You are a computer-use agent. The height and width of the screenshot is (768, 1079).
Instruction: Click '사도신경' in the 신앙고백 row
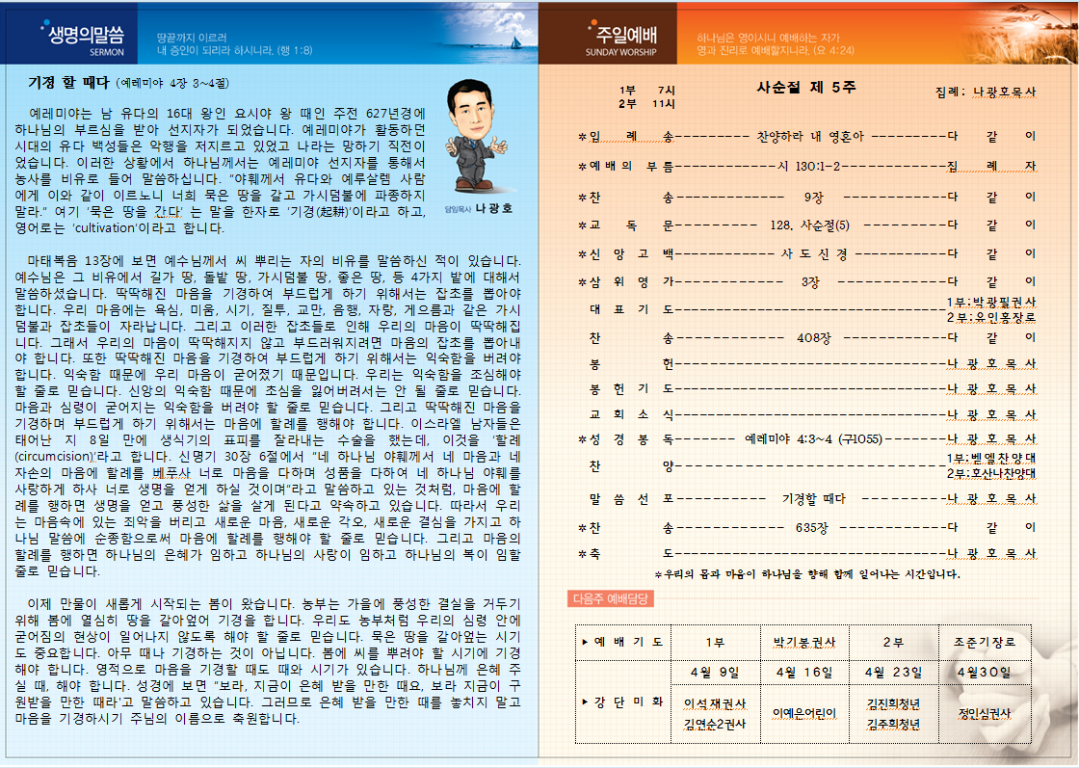tap(814, 254)
